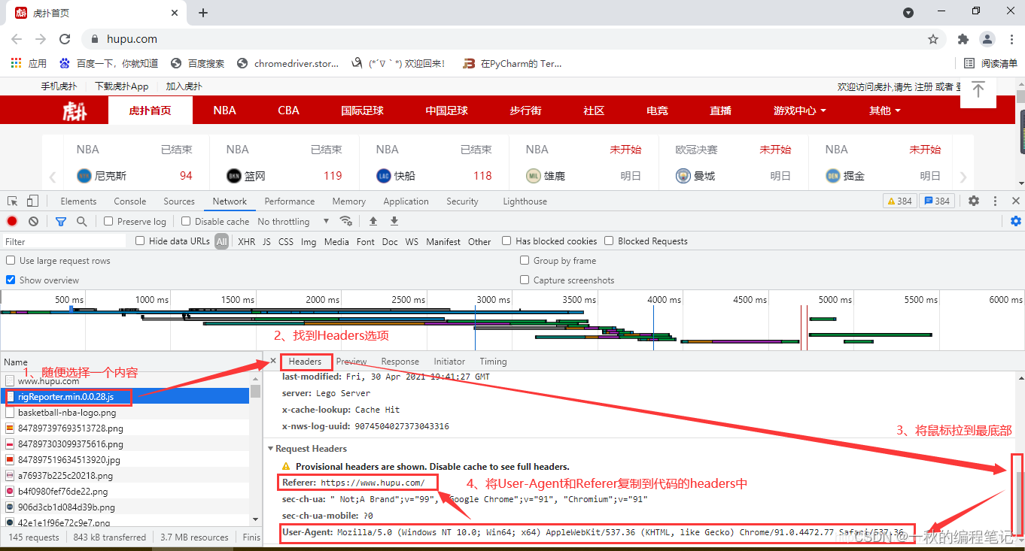Select the Response tab of request
The image size is (1025, 551).
pos(400,362)
